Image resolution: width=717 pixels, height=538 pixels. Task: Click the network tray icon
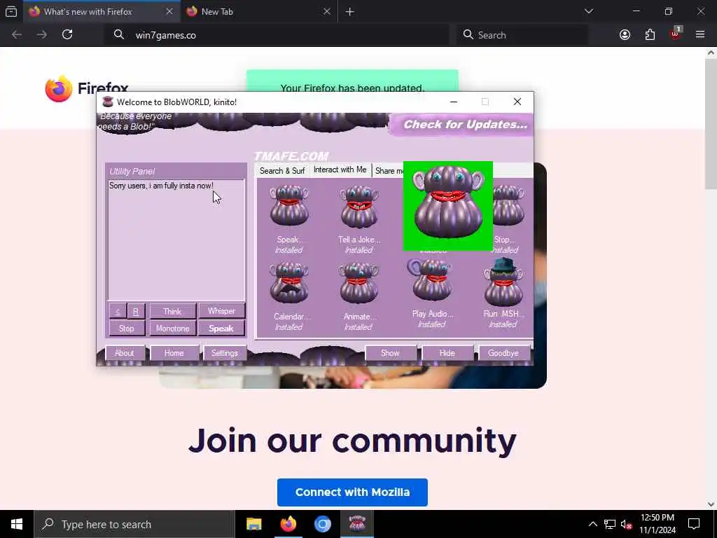[x=610, y=524]
